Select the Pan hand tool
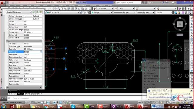The height and width of the screenshot is (109, 194). (55, 9)
